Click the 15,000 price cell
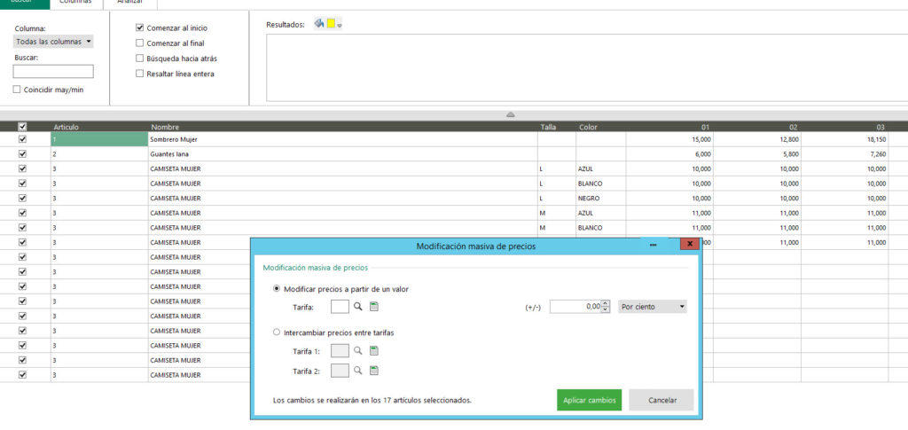The width and height of the screenshot is (908, 430). [669, 139]
